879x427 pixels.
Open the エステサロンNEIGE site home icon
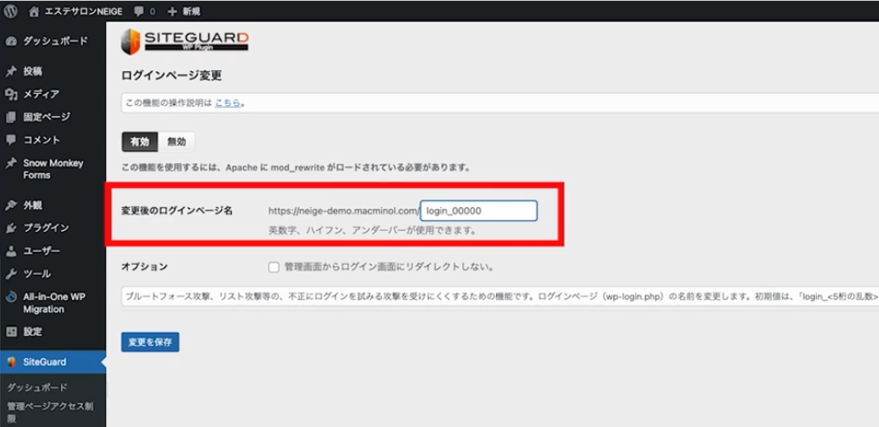click(34, 11)
